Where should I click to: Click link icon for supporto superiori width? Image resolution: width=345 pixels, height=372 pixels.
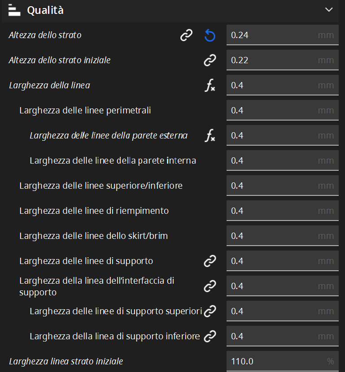(210, 311)
